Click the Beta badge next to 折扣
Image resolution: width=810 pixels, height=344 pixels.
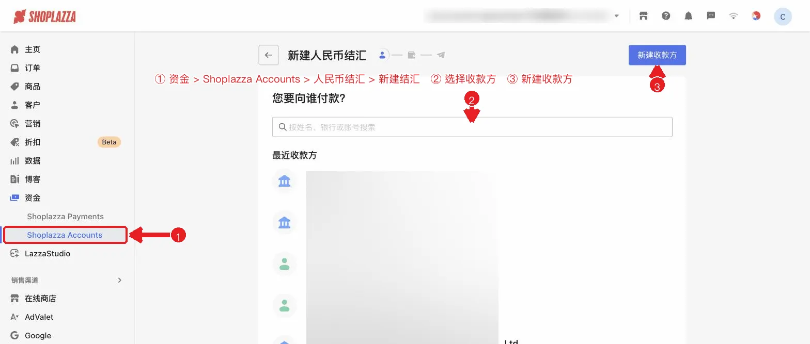click(109, 142)
